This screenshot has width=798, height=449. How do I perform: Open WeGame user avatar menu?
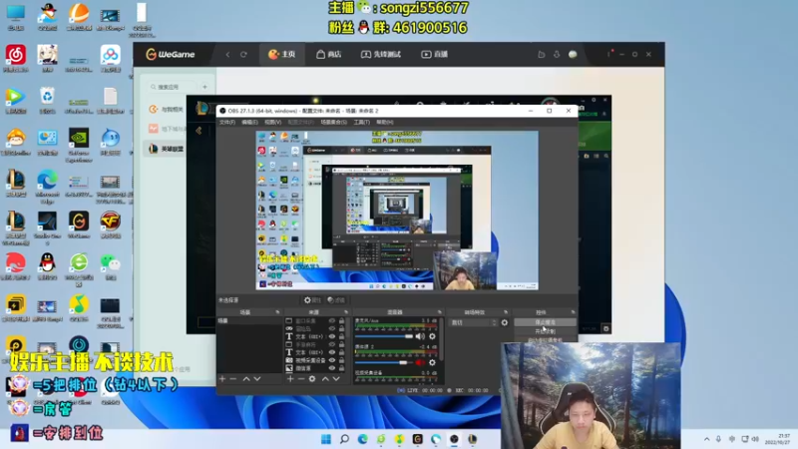click(573, 55)
